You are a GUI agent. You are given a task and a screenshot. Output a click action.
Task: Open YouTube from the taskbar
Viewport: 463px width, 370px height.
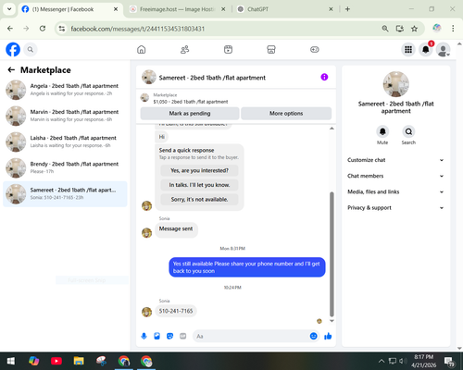point(56,361)
